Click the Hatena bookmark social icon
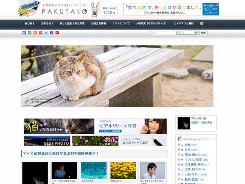245x184 pixels. 24,33
